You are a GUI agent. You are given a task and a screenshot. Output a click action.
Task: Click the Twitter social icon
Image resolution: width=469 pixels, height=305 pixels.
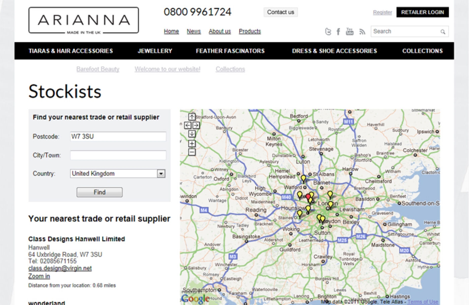(328, 32)
